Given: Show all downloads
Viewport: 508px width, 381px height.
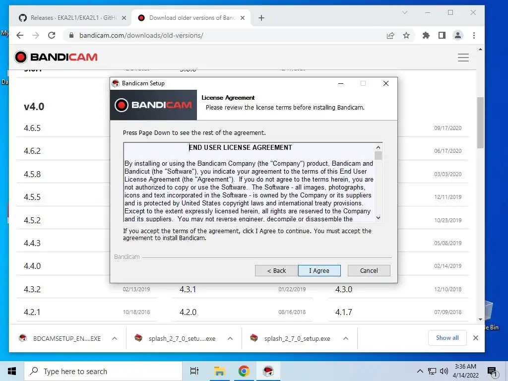Looking at the screenshot, I should click(447, 338).
